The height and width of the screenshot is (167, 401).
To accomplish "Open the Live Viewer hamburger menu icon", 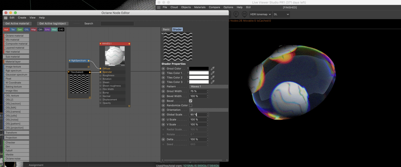I will tap(159, 7).
